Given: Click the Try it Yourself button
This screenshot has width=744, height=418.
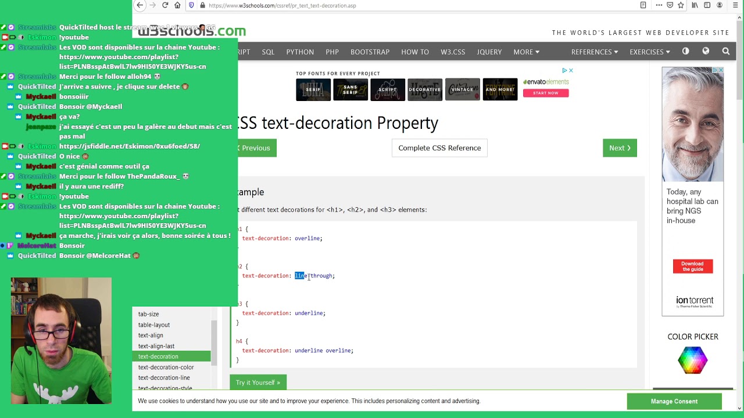Looking at the screenshot, I should coord(258,383).
